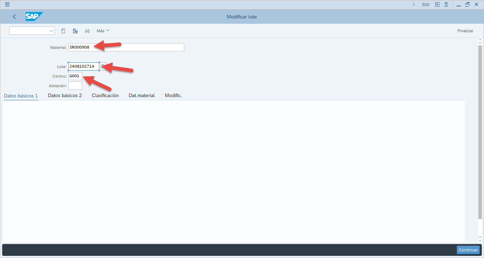The image size is (484, 258).
Task: Click the glasses display icon
Action: (x=87, y=31)
